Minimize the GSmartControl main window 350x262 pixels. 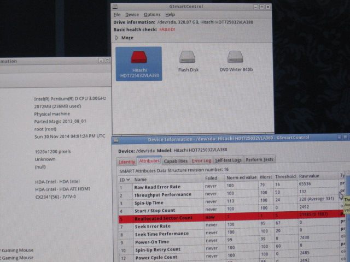click(255, 7)
